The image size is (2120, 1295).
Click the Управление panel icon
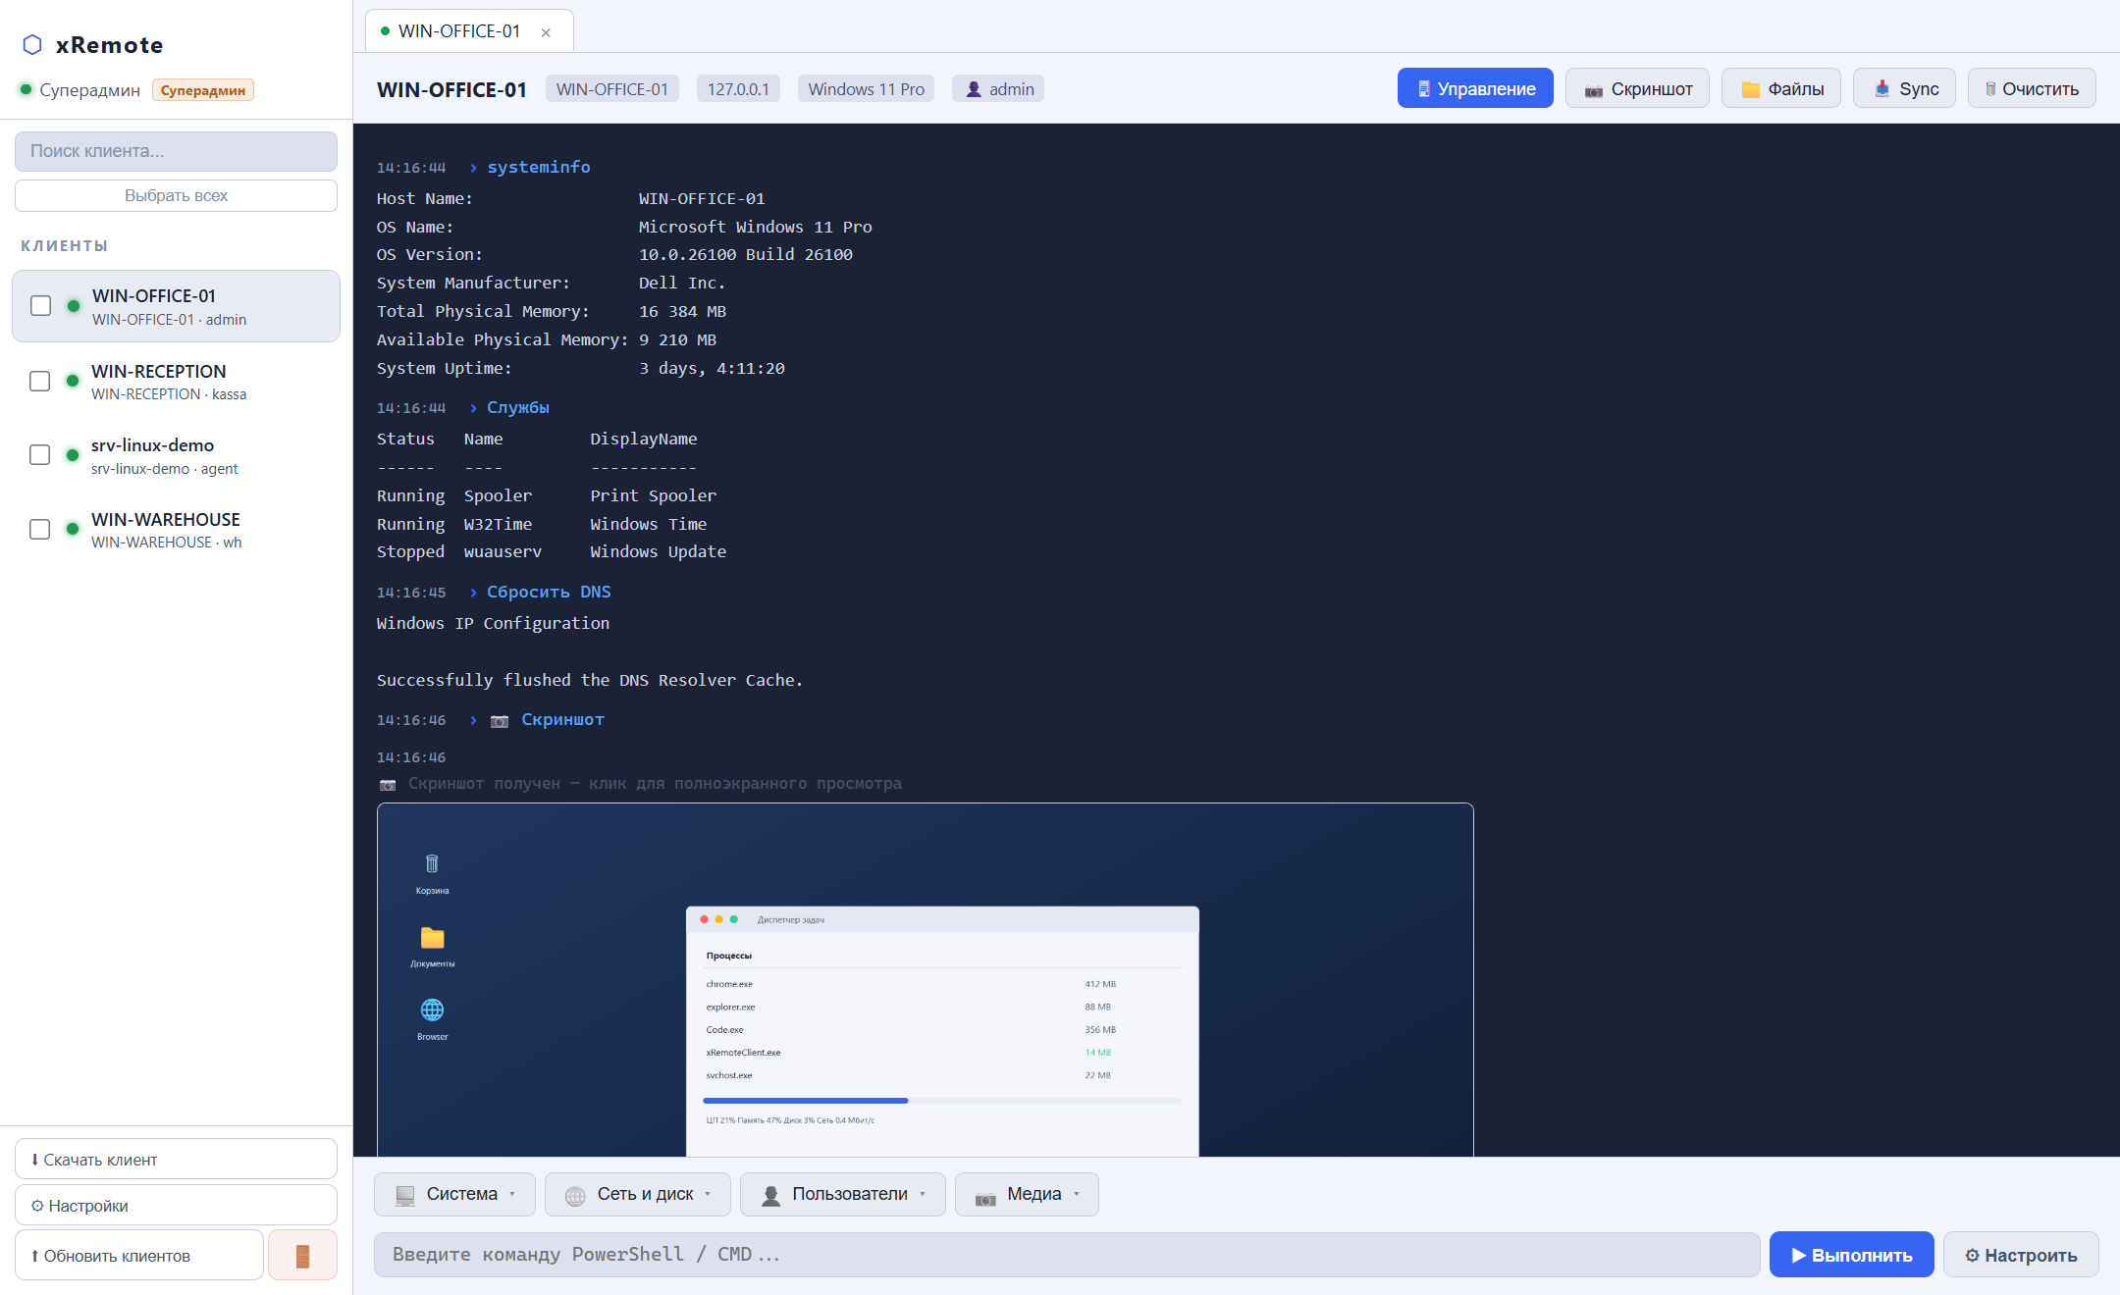click(x=1424, y=89)
